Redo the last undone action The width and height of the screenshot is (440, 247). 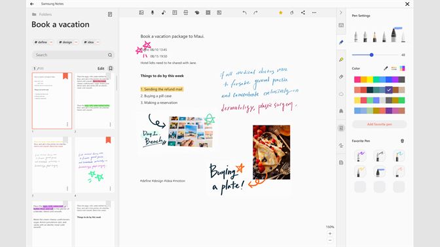tap(255, 12)
